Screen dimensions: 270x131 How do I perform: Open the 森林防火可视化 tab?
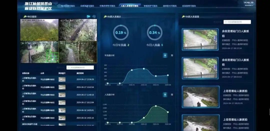[170, 6]
